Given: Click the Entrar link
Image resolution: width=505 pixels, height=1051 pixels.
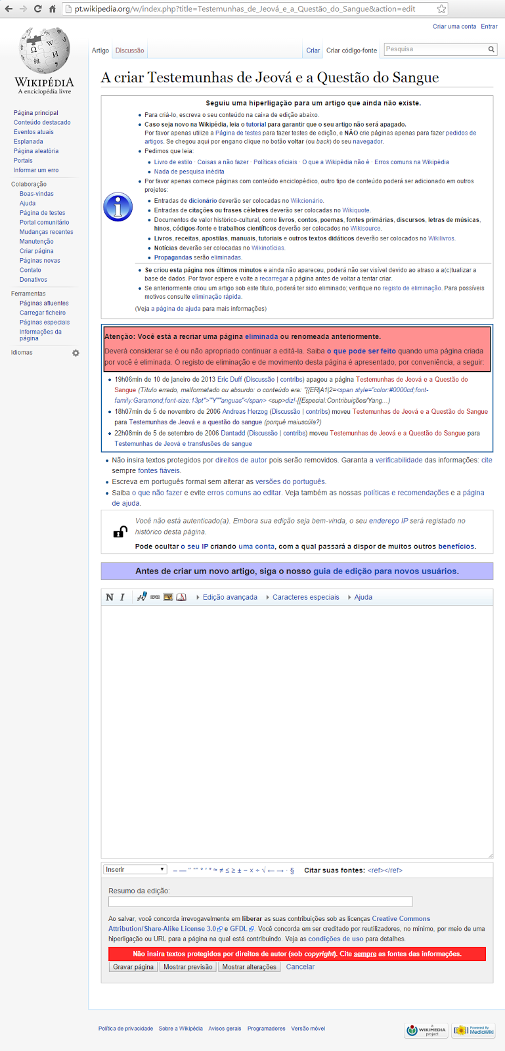Looking at the screenshot, I should click(x=489, y=26).
